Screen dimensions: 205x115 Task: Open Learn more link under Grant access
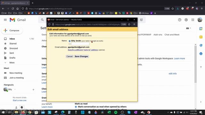click(x=47, y=107)
